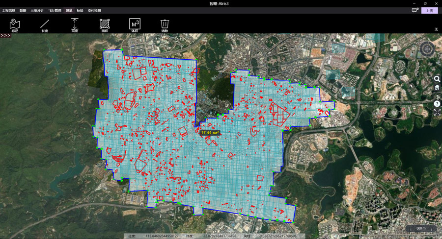442x239 pixels.
Task: Open the help question mark icon
Action: pos(437,104)
